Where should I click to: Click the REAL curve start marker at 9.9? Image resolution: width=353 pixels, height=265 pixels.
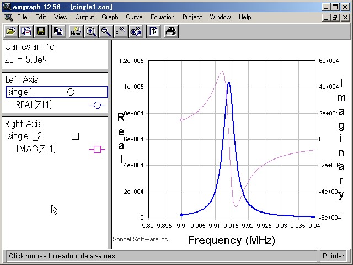coord(181,215)
